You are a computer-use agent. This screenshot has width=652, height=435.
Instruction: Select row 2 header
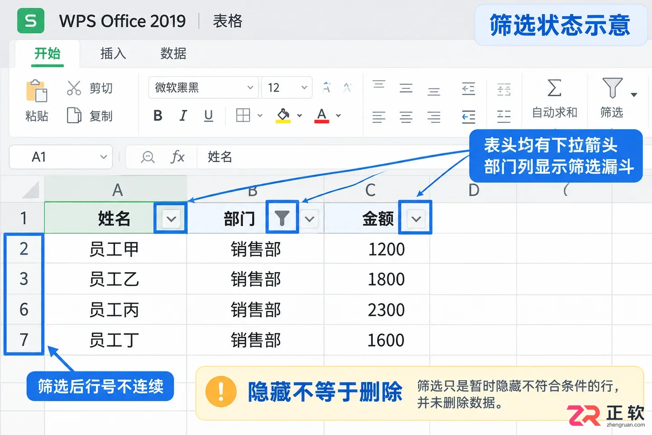[24, 249]
